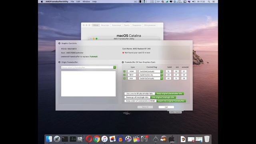This screenshot has height=144, width=256.
Task: Open AMDFramebufferUtility application menu
Action: click(x=57, y=2)
